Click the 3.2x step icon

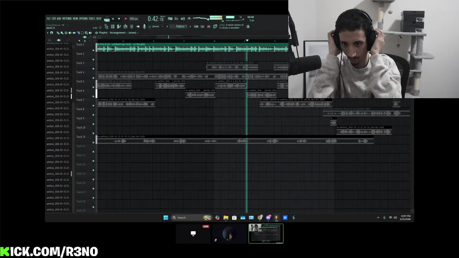(176, 19)
